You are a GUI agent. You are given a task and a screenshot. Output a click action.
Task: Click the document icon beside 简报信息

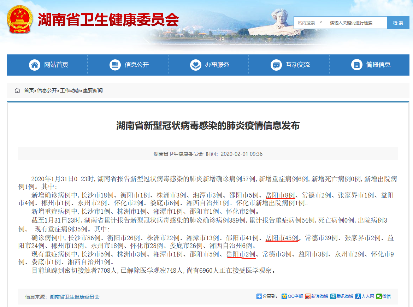point(357,65)
